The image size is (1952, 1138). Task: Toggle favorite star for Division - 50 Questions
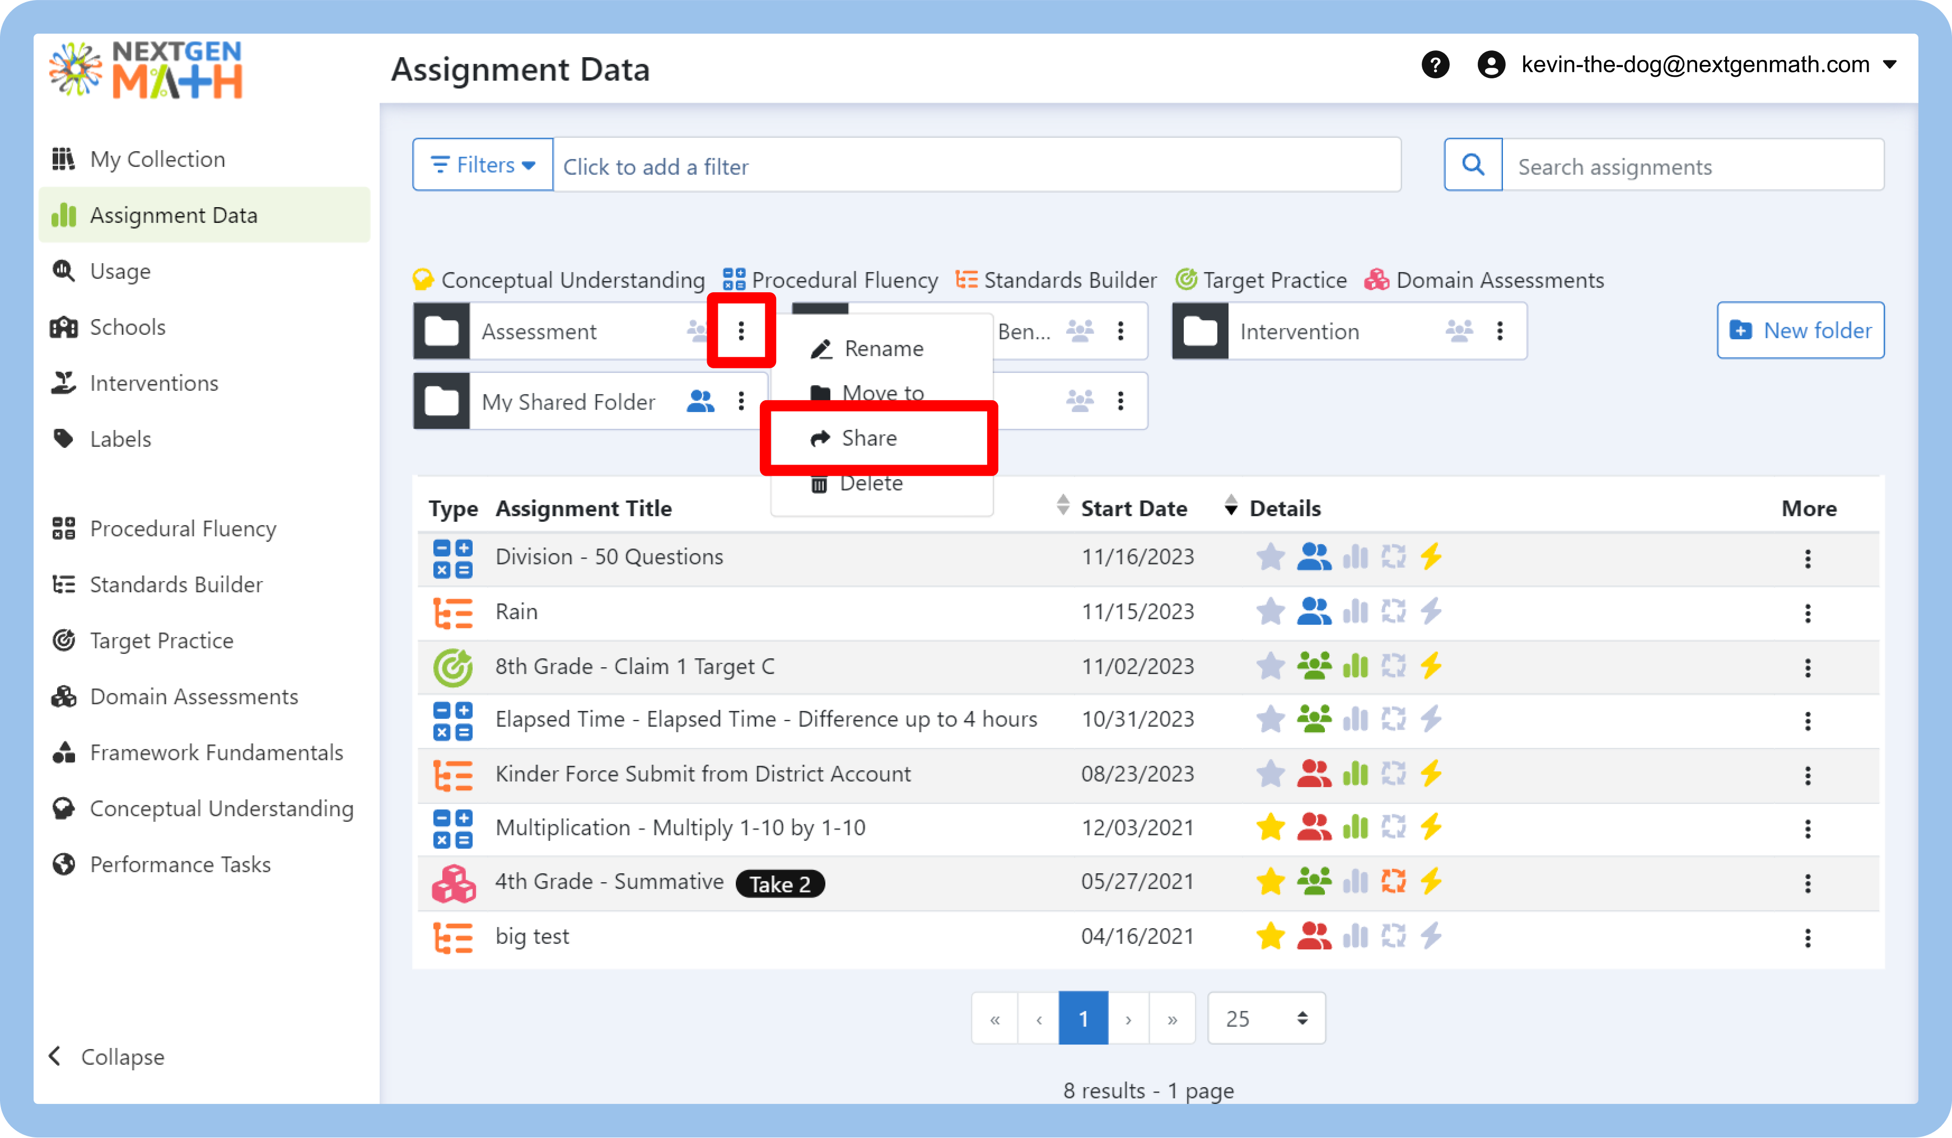pos(1271,556)
